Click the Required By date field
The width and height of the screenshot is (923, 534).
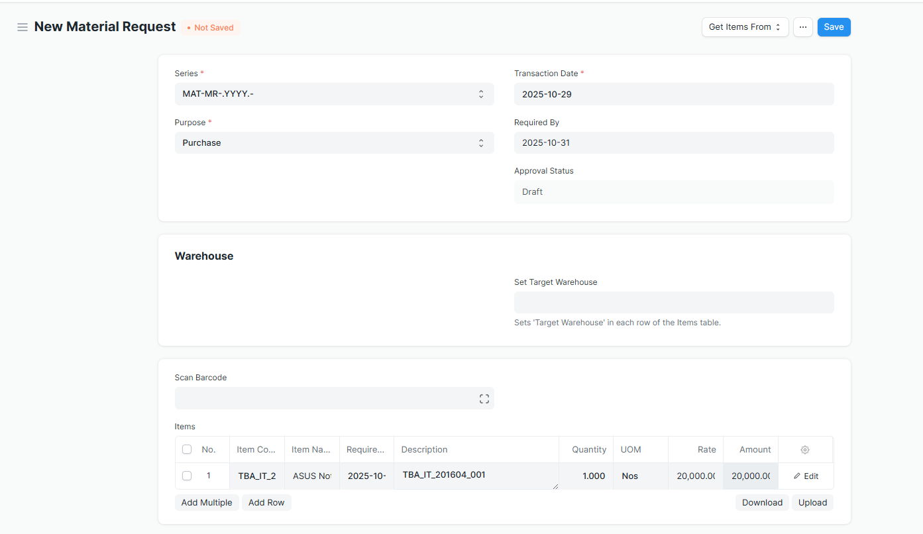[x=673, y=143]
